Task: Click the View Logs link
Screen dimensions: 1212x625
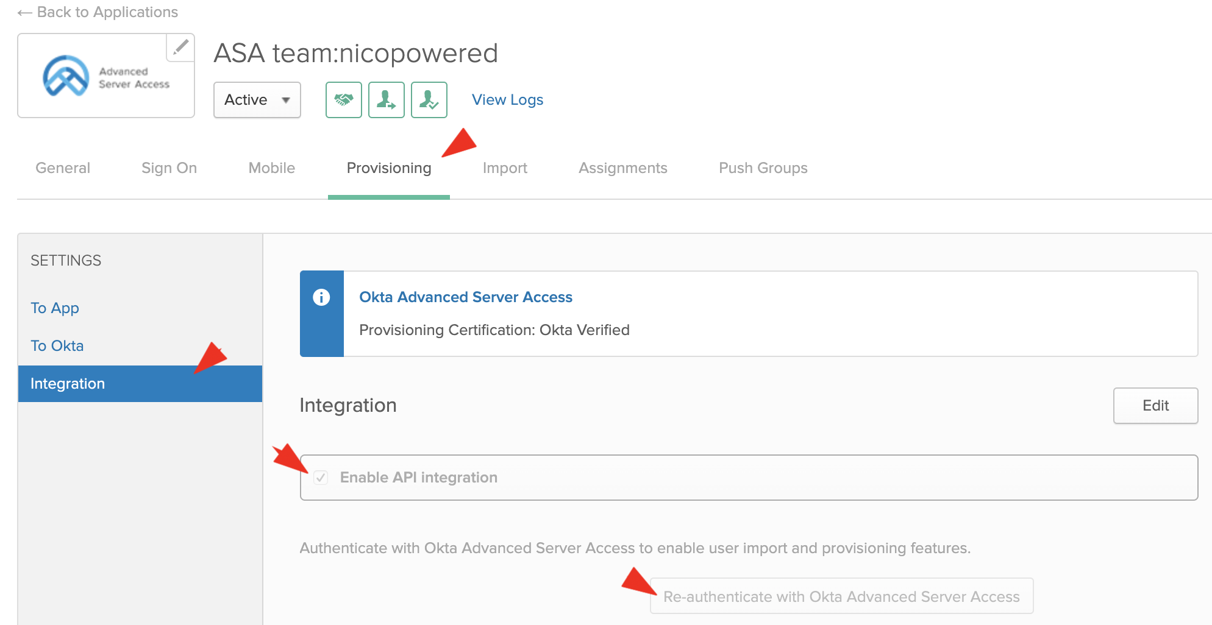Action: (x=507, y=100)
